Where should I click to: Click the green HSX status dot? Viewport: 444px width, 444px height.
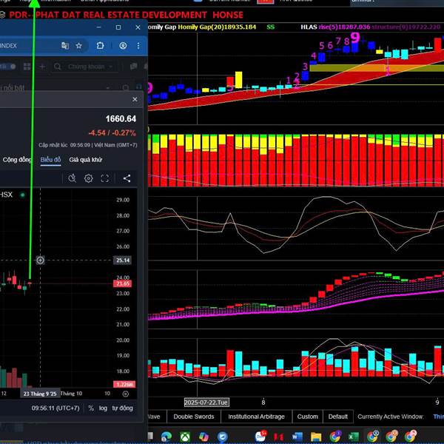pyautogui.click(x=22, y=195)
